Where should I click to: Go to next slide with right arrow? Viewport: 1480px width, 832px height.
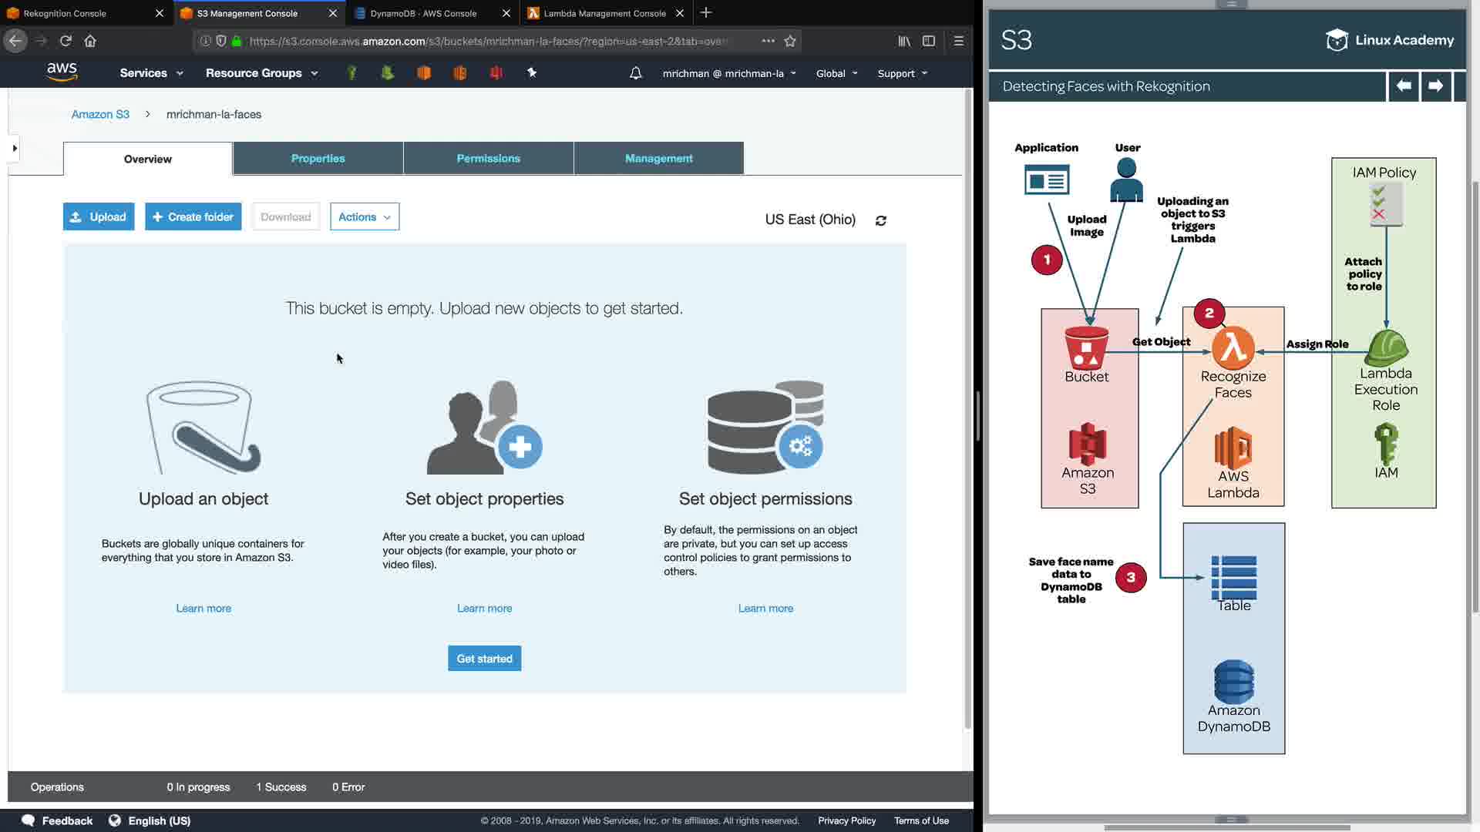(x=1435, y=86)
